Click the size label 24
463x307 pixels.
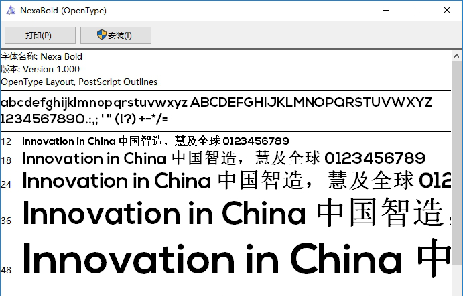click(6, 185)
